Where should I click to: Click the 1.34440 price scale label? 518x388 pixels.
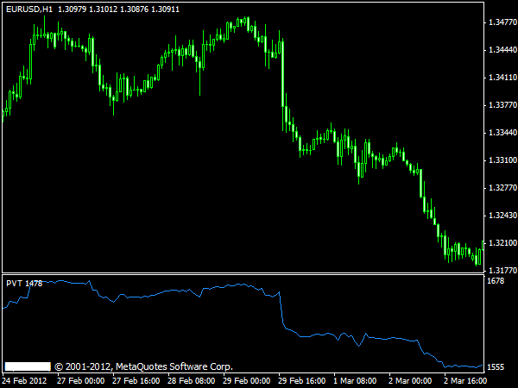pyautogui.click(x=502, y=50)
